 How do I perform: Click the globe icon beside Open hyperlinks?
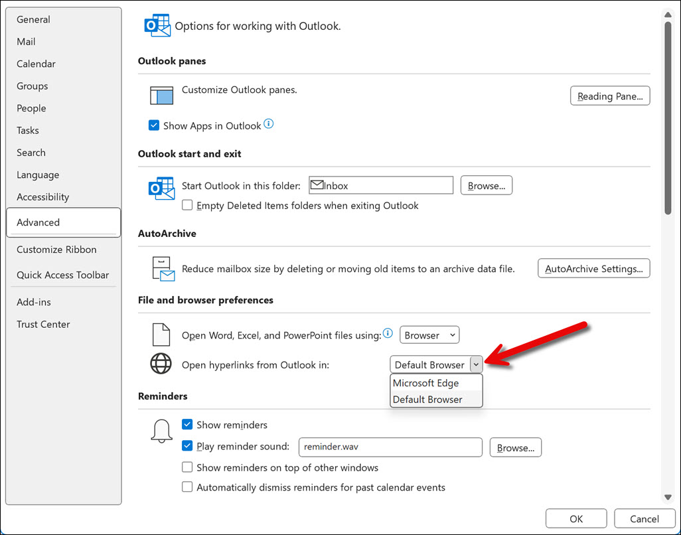point(161,364)
